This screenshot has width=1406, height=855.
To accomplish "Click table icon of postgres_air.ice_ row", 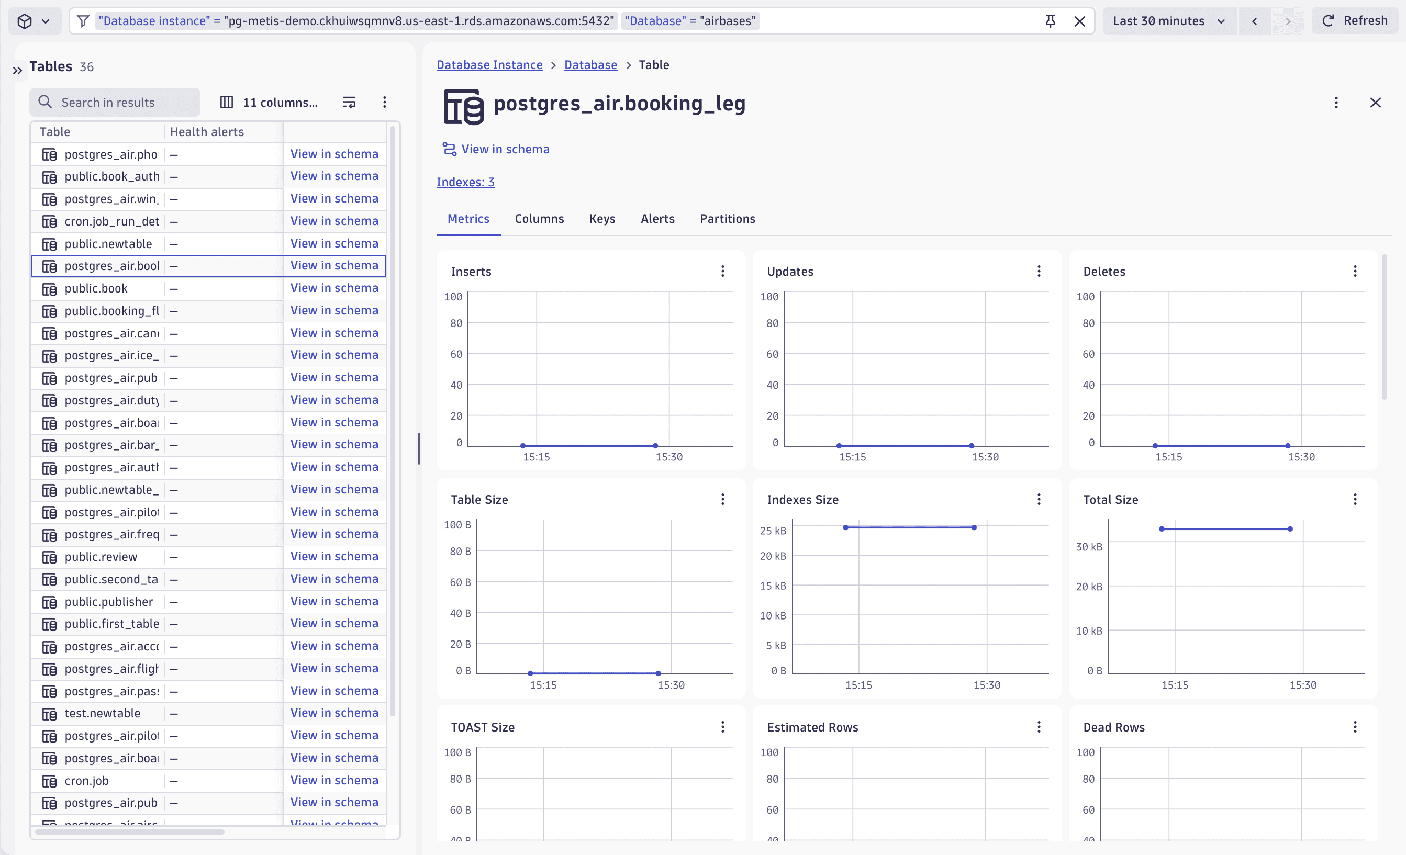I will [50, 355].
